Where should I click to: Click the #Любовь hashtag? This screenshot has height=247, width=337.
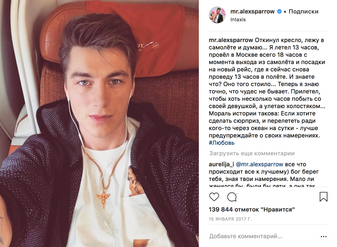[221, 143]
